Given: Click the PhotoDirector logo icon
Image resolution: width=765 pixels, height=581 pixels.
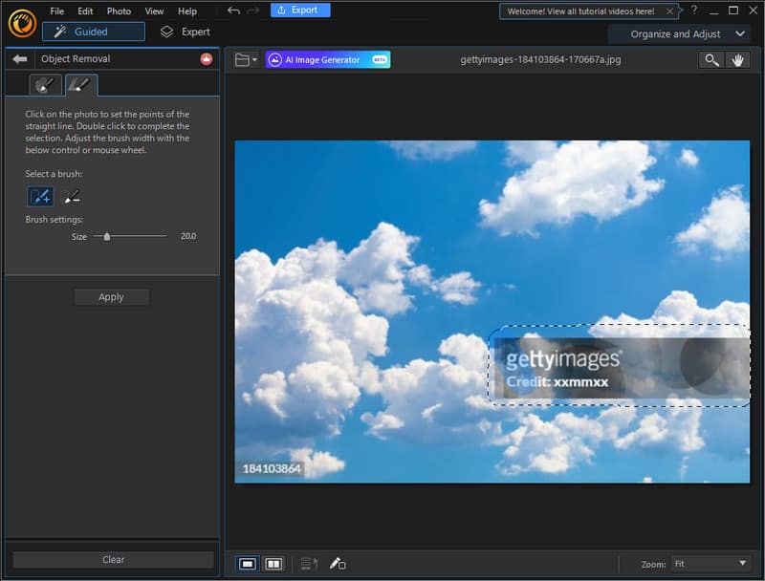Looking at the screenshot, I should [x=22, y=23].
